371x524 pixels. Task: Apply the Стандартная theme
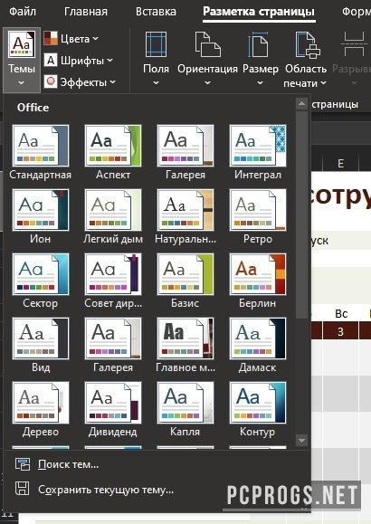click(x=41, y=153)
